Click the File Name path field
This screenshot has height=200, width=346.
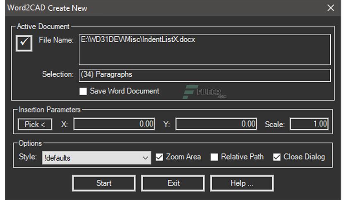click(205, 50)
